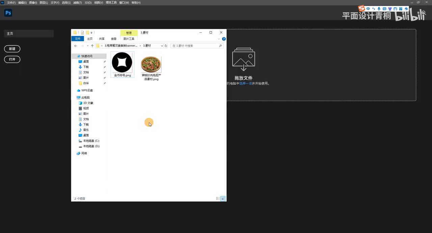Select the 管理 contextual tab
432x233 pixels.
[129, 33]
